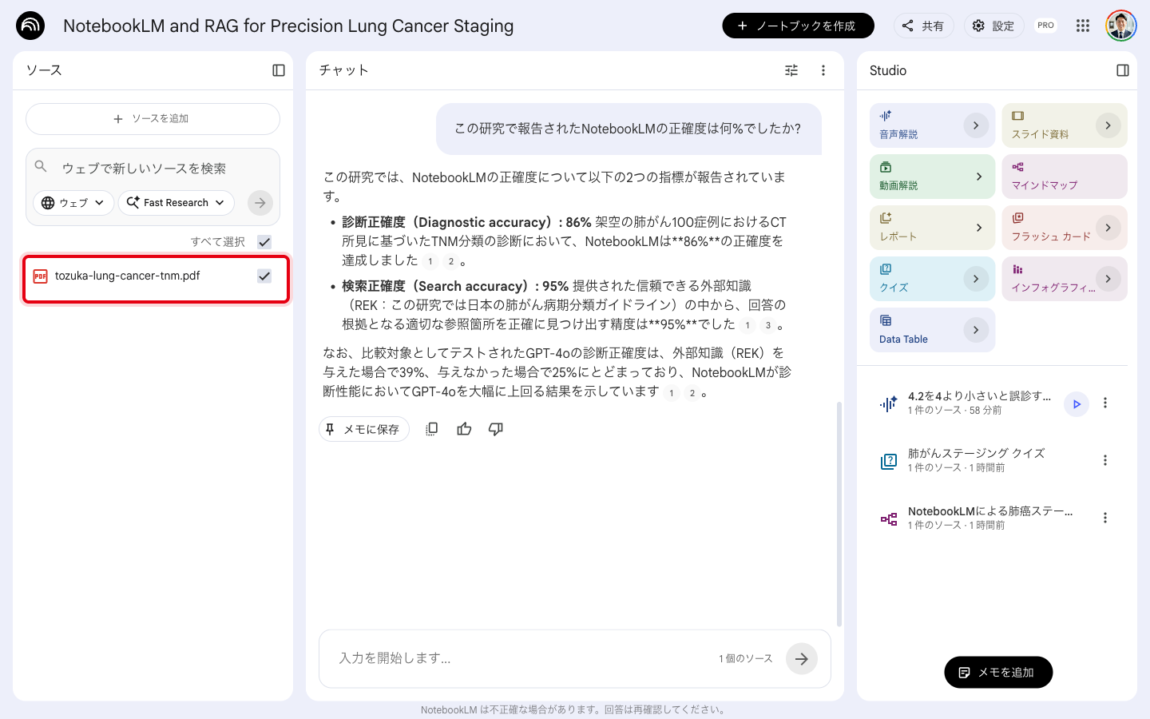The width and height of the screenshot is (1150, 719).
Task: Open the quiz icon of 肺がんステージング クイズ
Action: pos(889,461)
